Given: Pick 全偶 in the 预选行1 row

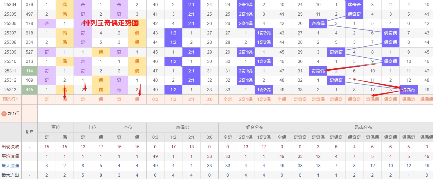Looking at the screenshot, I should [x=282, y=99].
